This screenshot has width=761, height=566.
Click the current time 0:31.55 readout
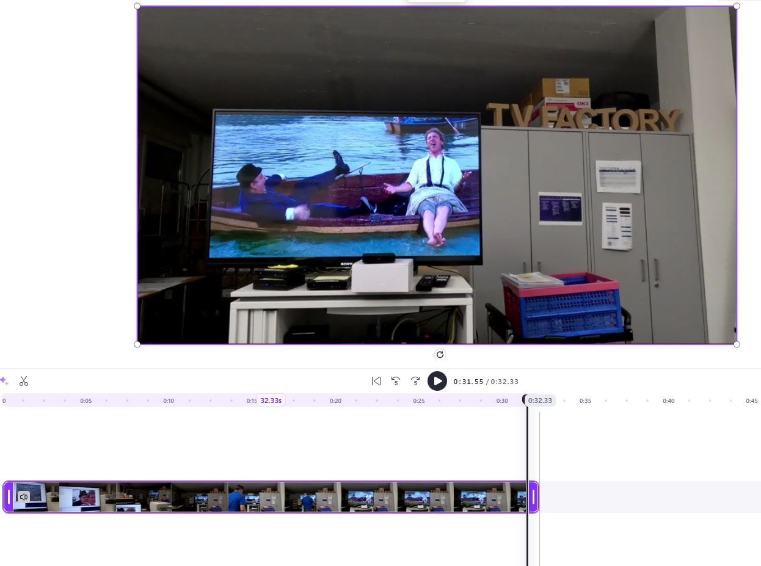(468, 382)
